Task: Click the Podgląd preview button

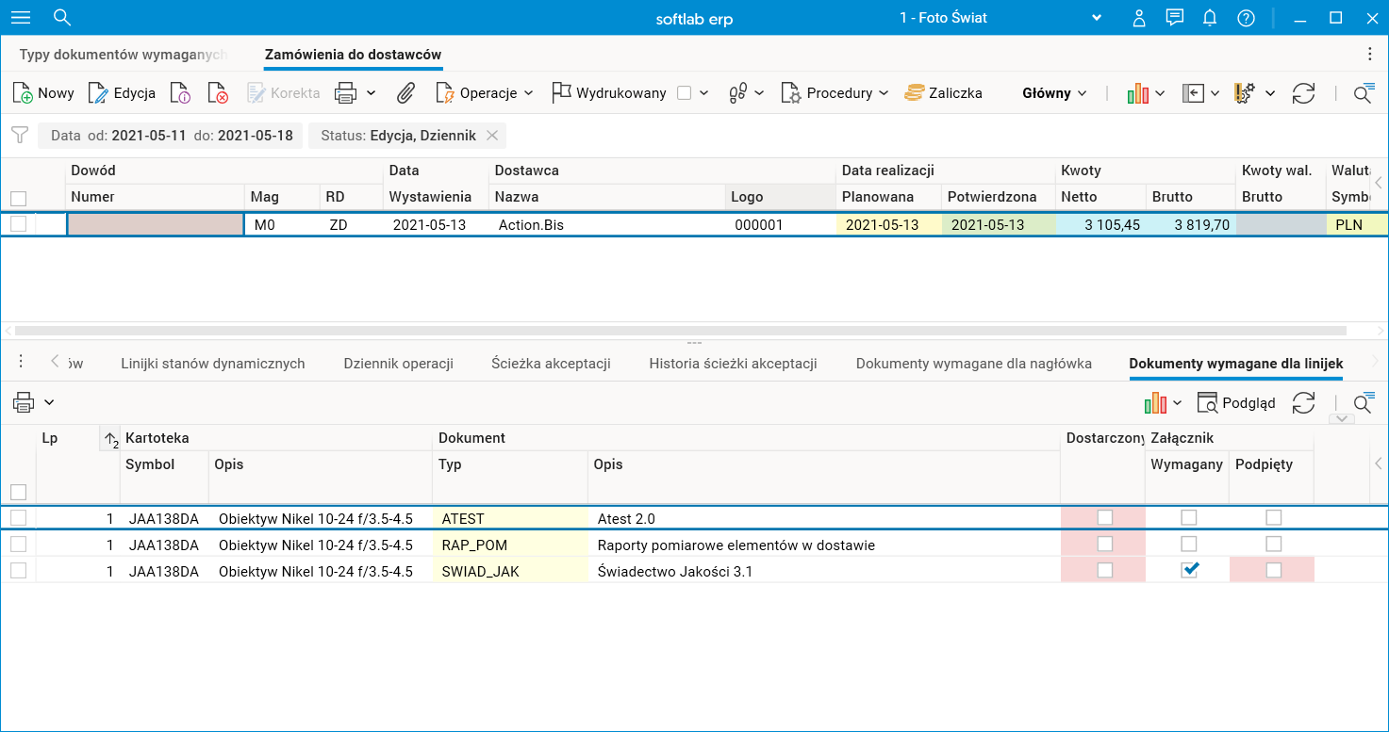Action: click(x=1236, y=403)
